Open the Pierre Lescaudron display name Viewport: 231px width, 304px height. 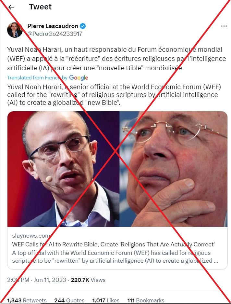click(x=53, y=26)
